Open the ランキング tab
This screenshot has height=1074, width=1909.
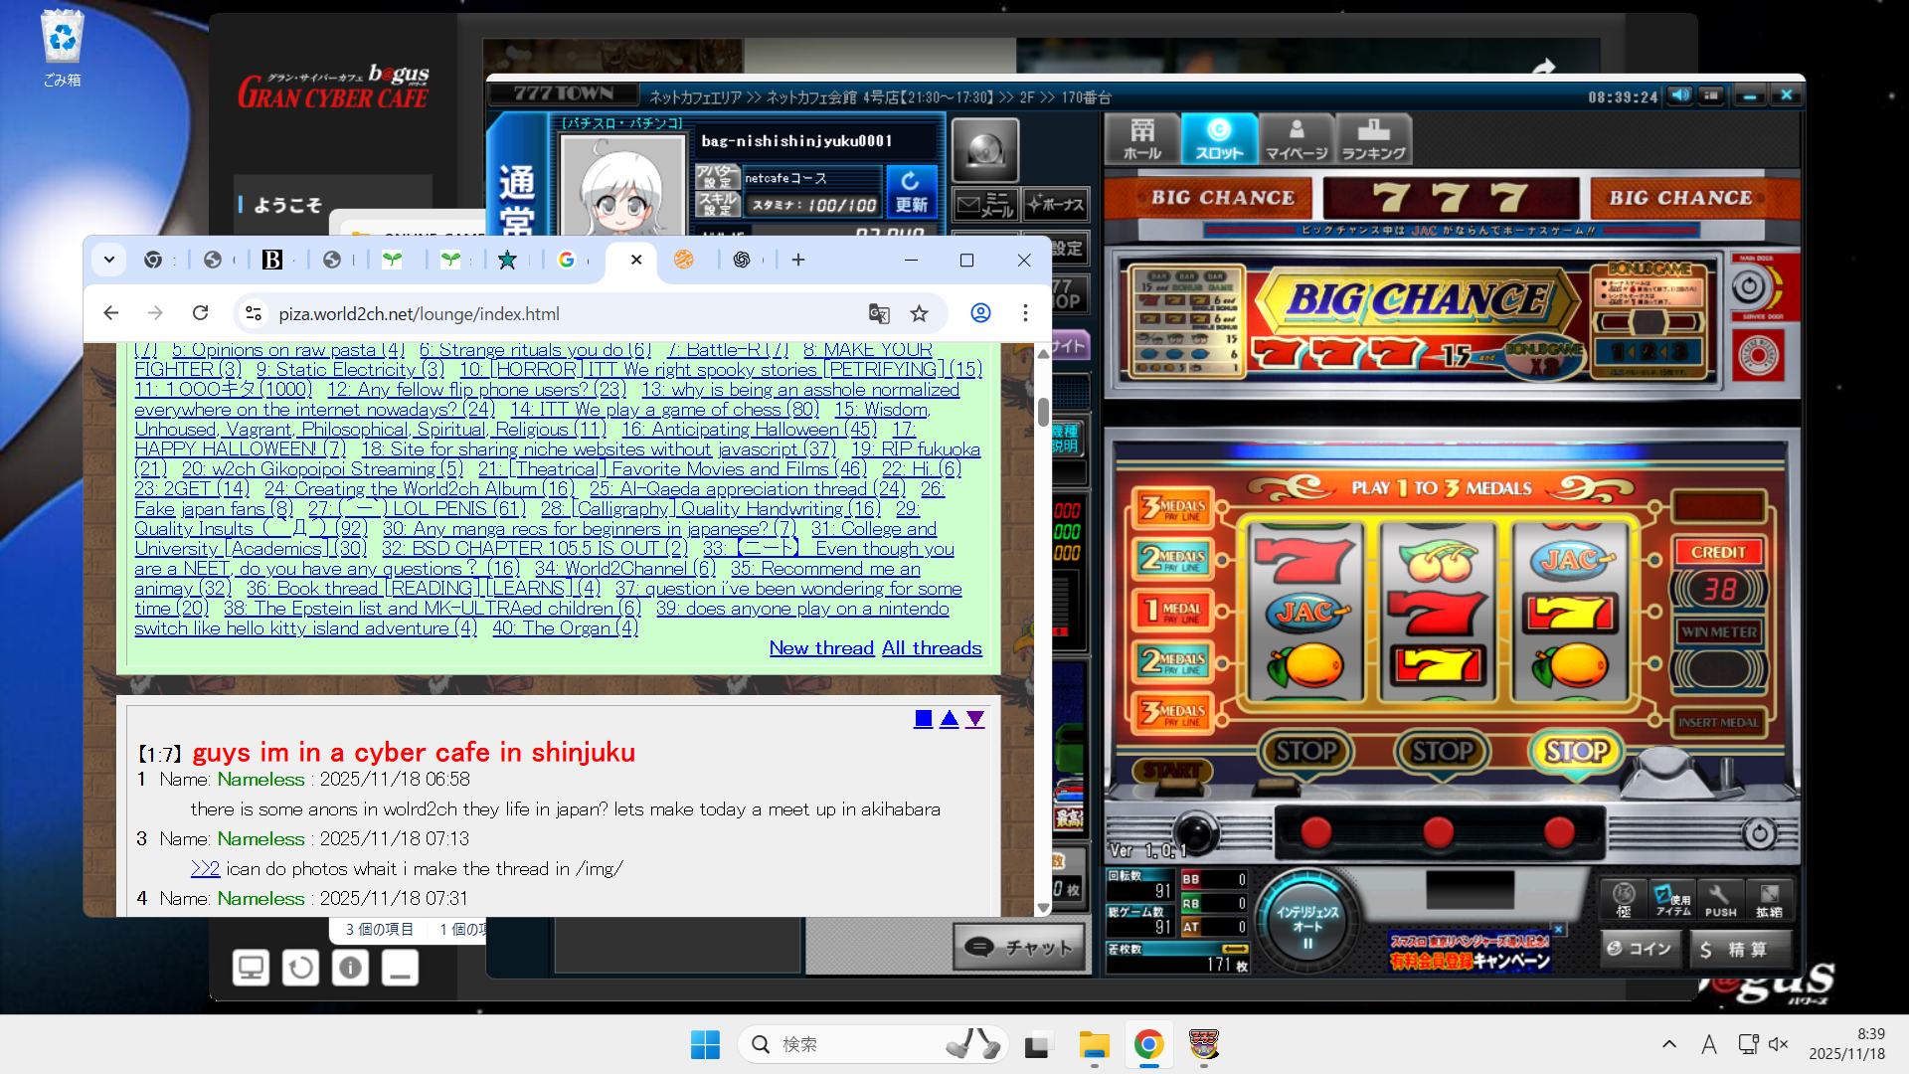(x=1373, y=139)
